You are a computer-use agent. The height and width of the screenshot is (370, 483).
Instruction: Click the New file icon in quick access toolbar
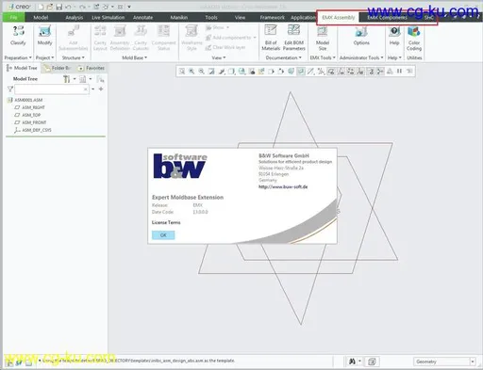point(41,7)
